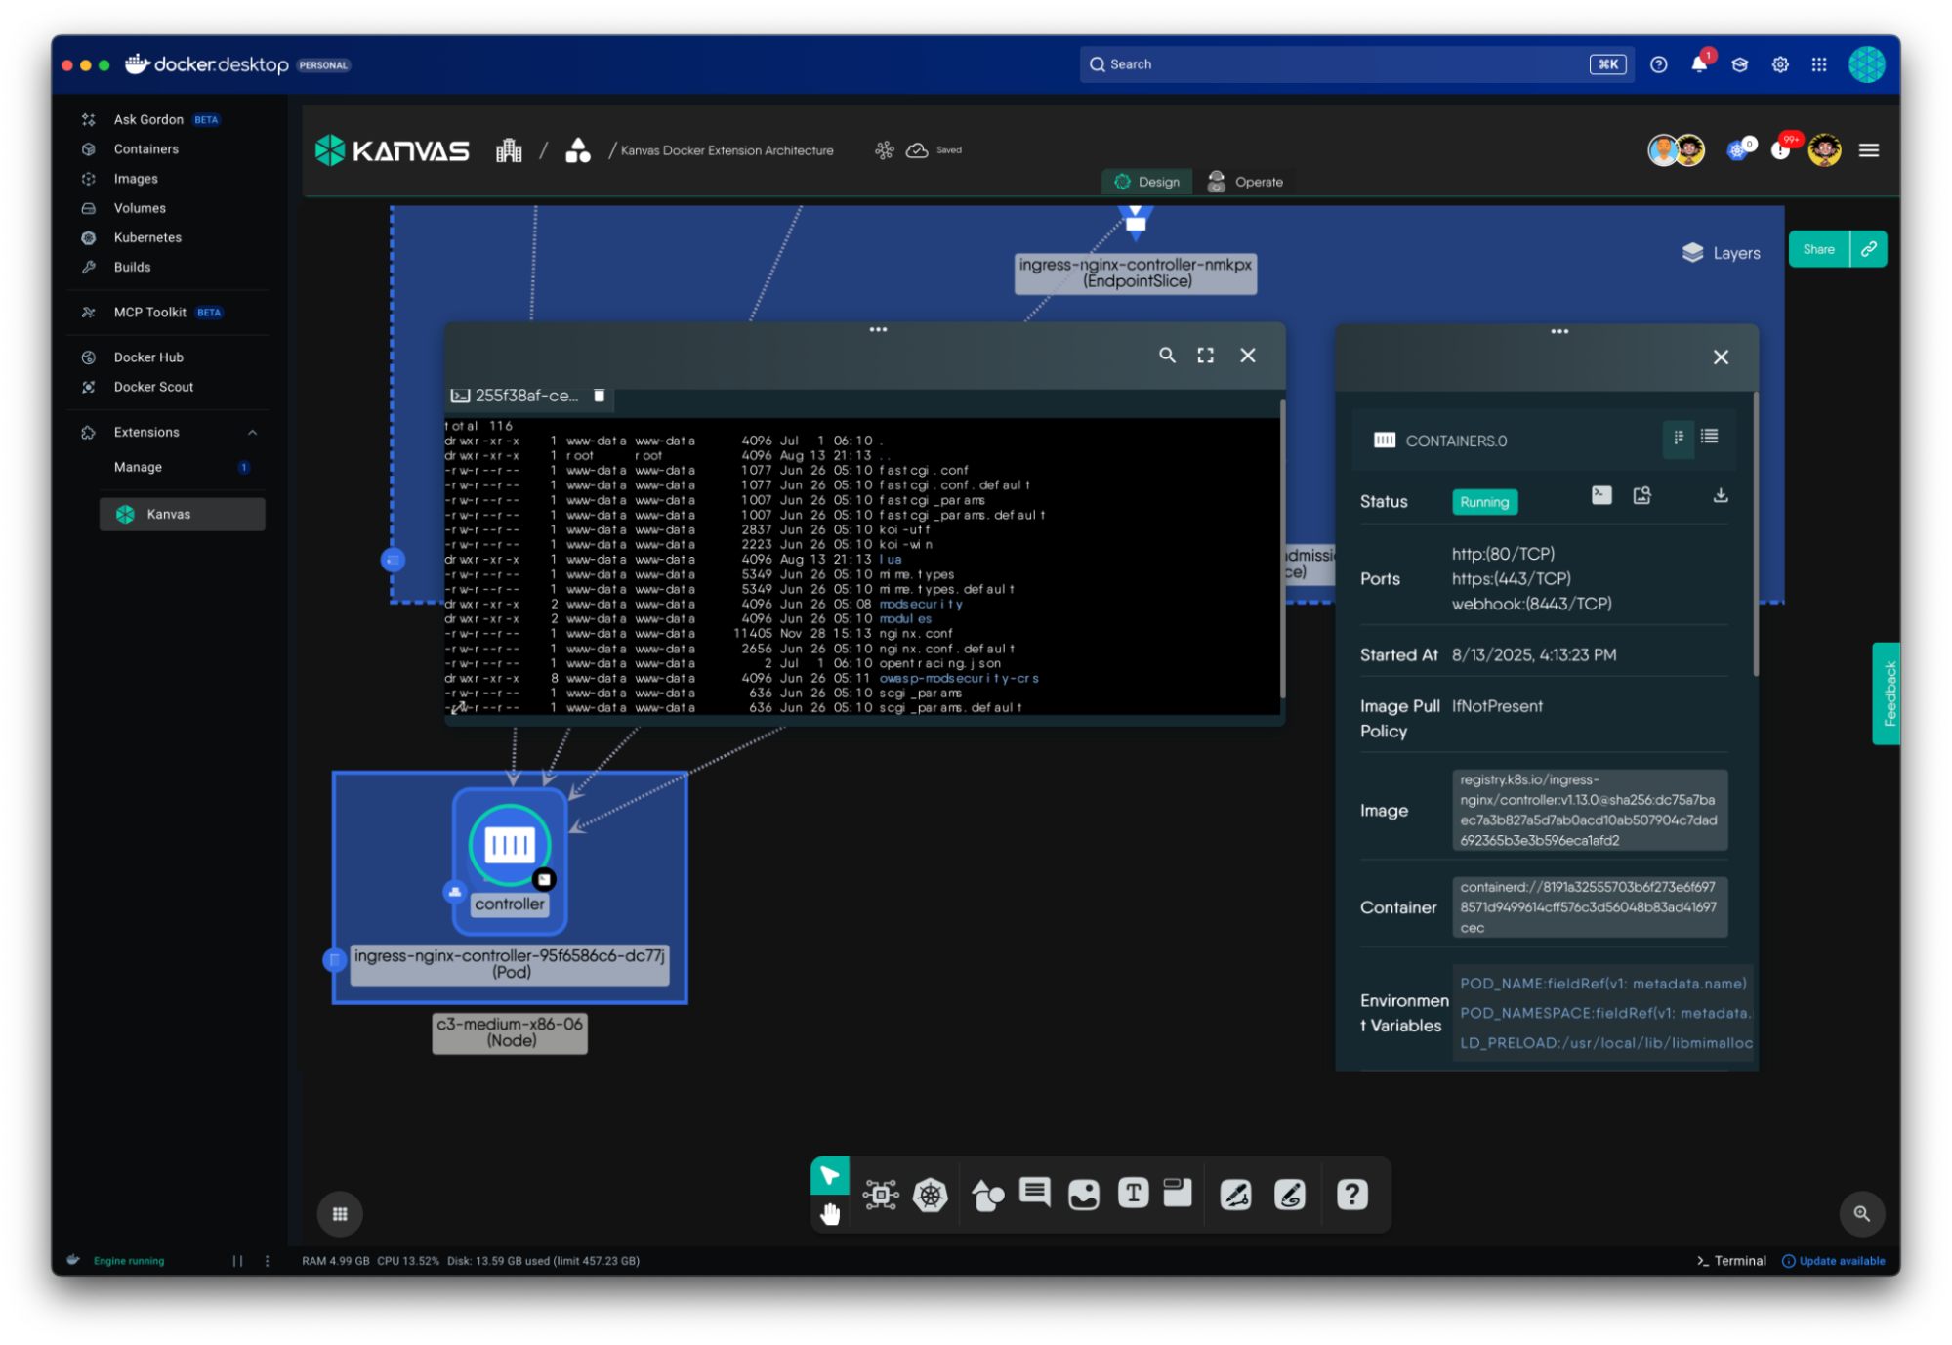Open the shapes tool in bottom toolbar
The width and height of the screenshot is (1952, 1345).
click(x=987, y=1194)
